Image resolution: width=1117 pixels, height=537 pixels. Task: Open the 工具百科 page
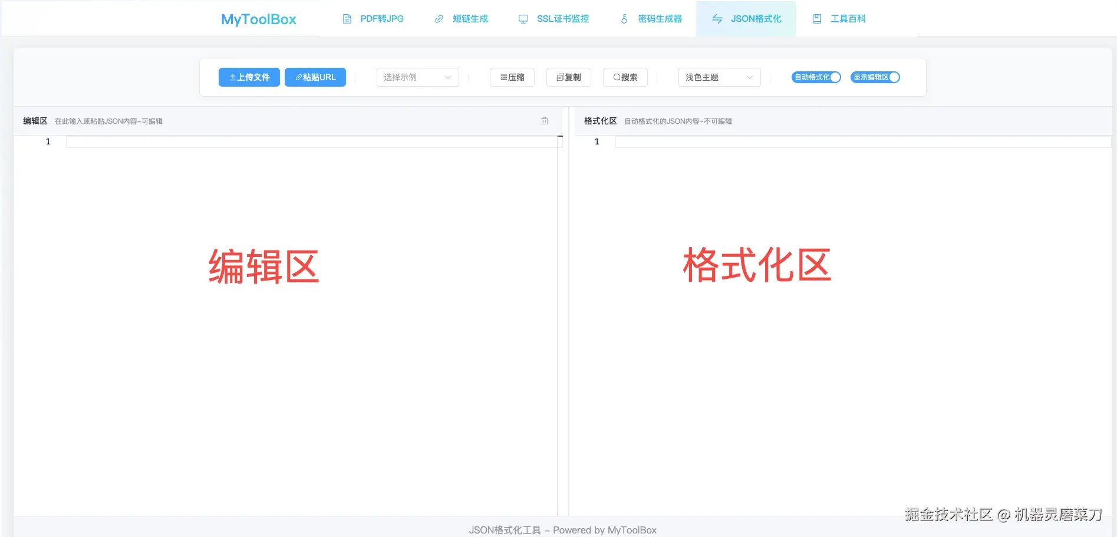pos(839,19)
